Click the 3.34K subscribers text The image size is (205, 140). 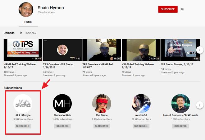23,119
